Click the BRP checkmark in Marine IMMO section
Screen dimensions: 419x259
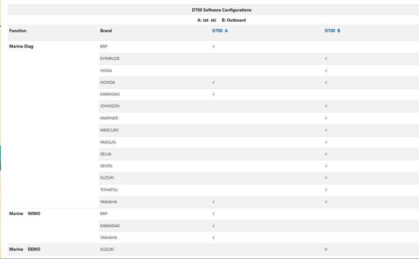coord(214,213)
